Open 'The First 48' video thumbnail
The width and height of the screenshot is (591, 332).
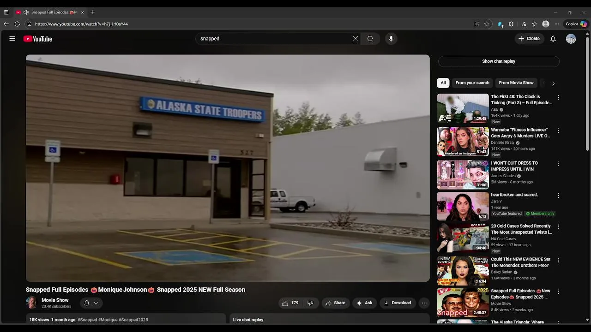coord(463,108)
